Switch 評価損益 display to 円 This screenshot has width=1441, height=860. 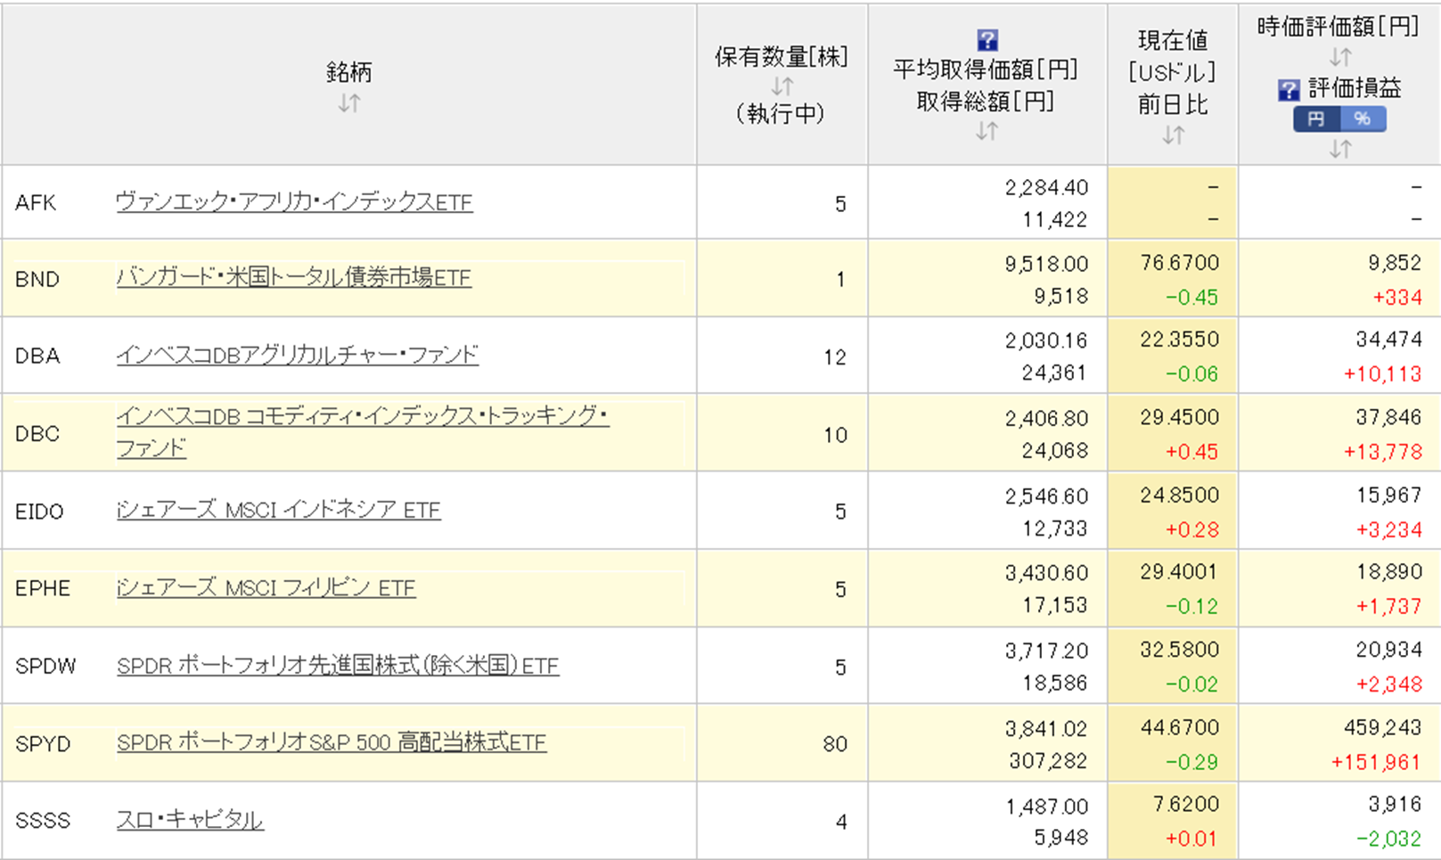[1316, 119]
